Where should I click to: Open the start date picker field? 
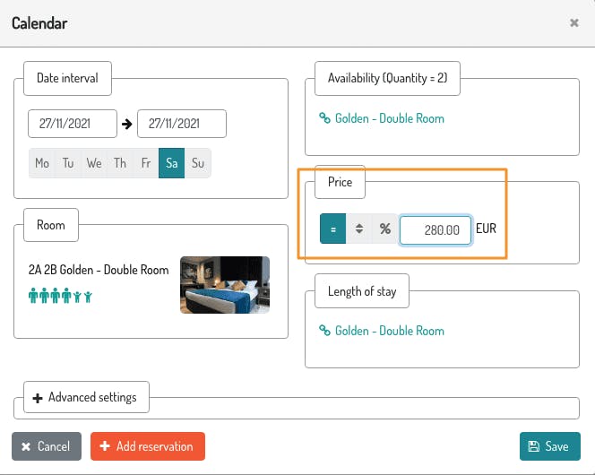(73, 124)
